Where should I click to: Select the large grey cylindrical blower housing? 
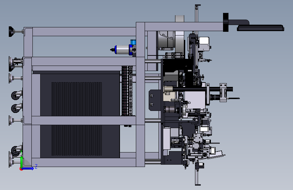click(167, 41)
